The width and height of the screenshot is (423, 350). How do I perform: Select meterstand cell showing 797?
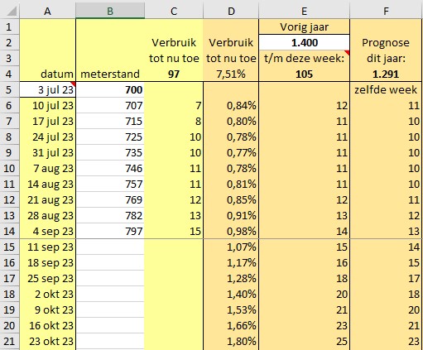point(110,231)
